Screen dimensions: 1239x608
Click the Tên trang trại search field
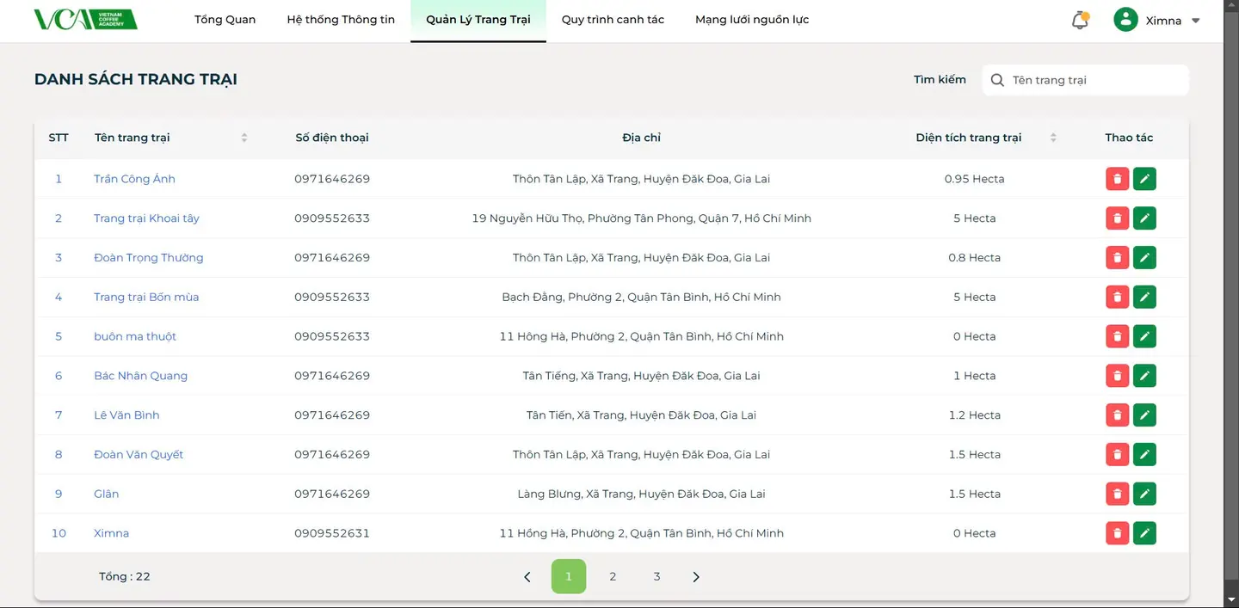(1086, 80)
